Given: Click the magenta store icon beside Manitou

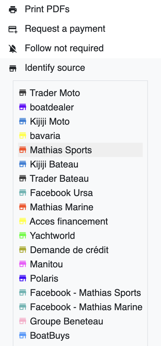Looking at the screenshot, I should pyautogui.click(x=23, y=264).
